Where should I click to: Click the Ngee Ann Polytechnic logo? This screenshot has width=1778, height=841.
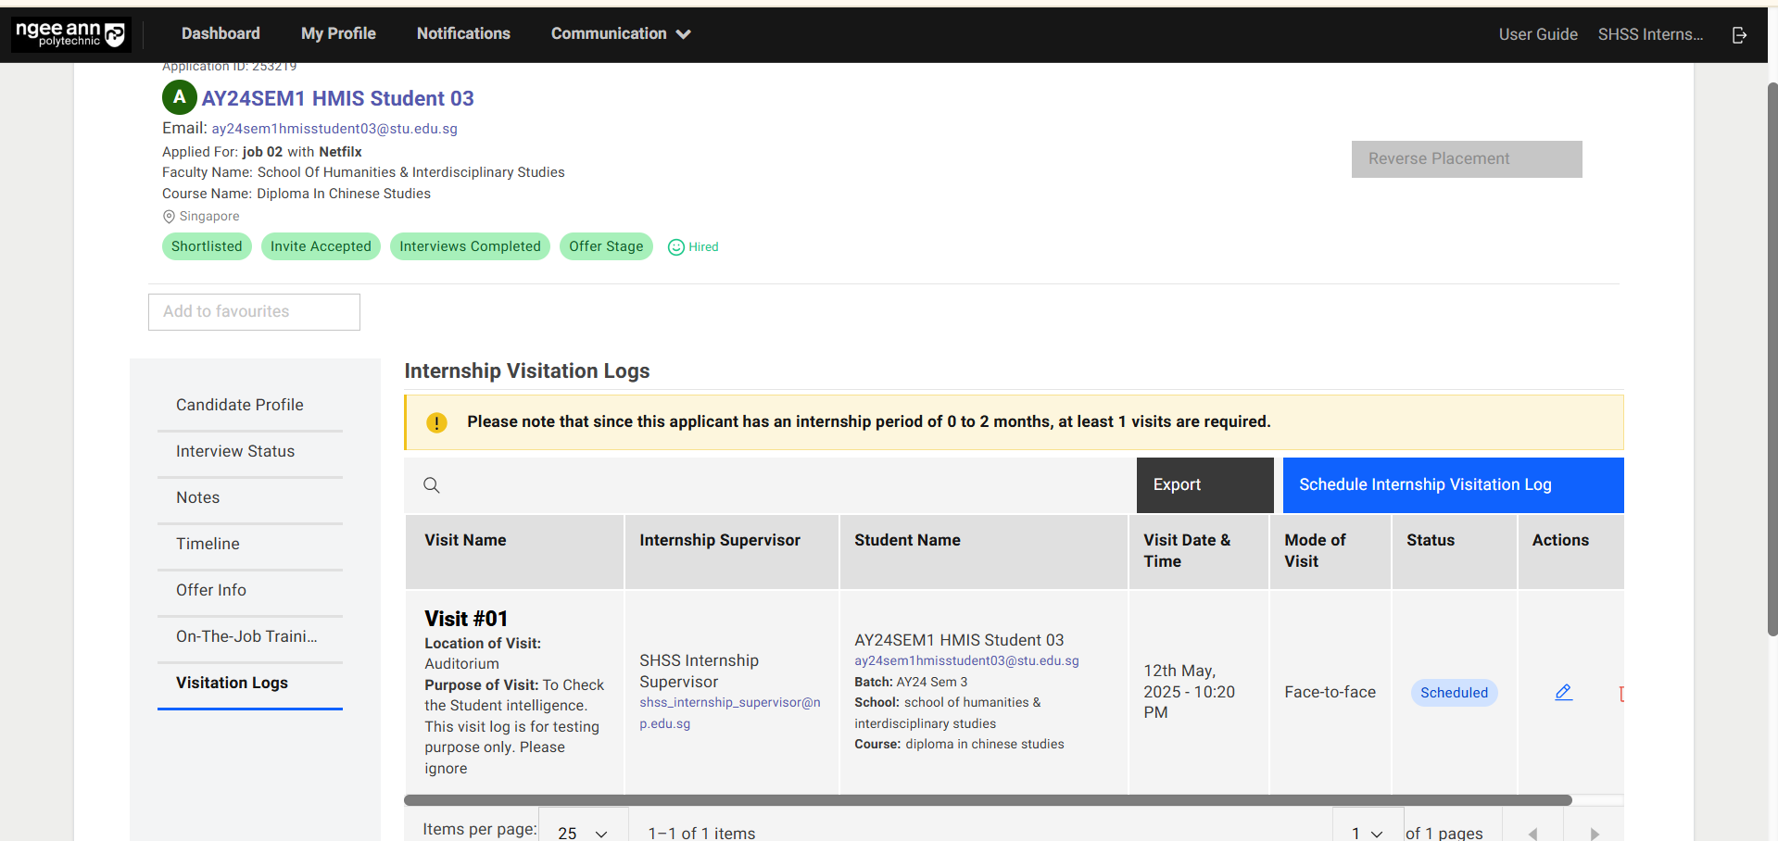coord(70,34)
